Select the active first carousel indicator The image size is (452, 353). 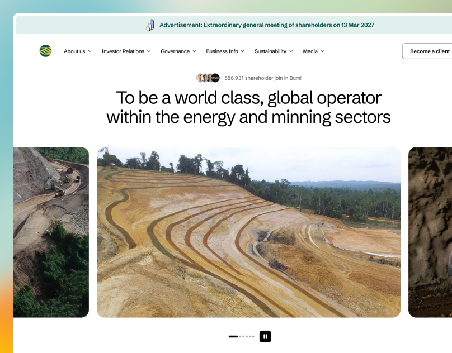233,336
